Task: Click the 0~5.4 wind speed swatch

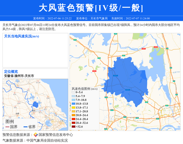Action: 73,92
